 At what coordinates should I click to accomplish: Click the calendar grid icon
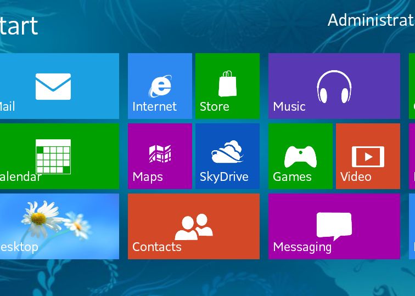click(53, 156)
